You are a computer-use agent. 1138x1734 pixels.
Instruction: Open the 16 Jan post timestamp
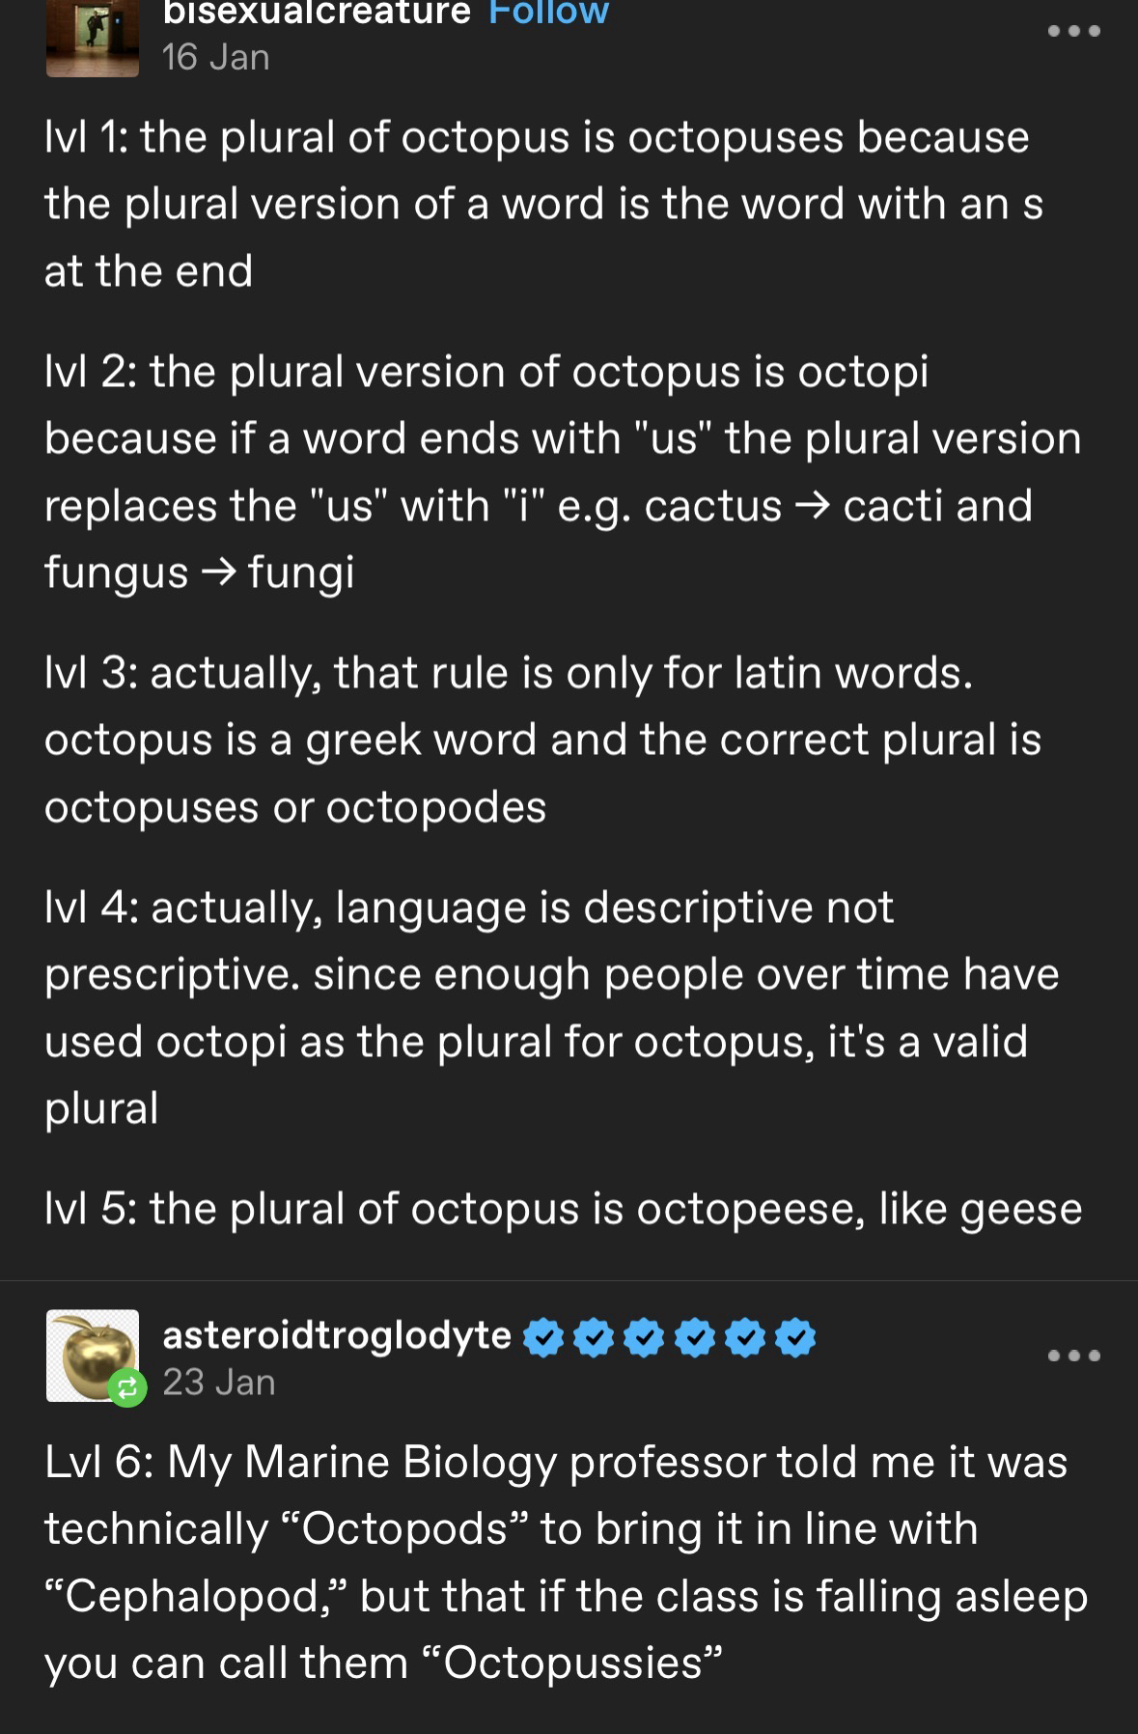tap(216, 58)
